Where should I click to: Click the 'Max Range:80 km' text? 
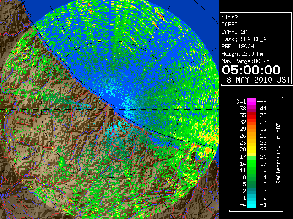pos(245,61)
